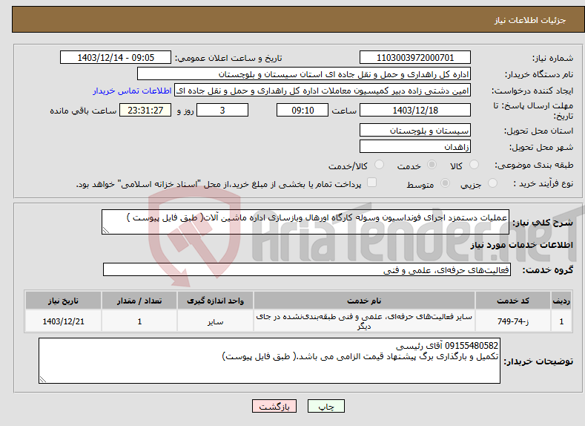Click the buyer organization name field
The image size is (585, 426).
click(x=304, y=74)
